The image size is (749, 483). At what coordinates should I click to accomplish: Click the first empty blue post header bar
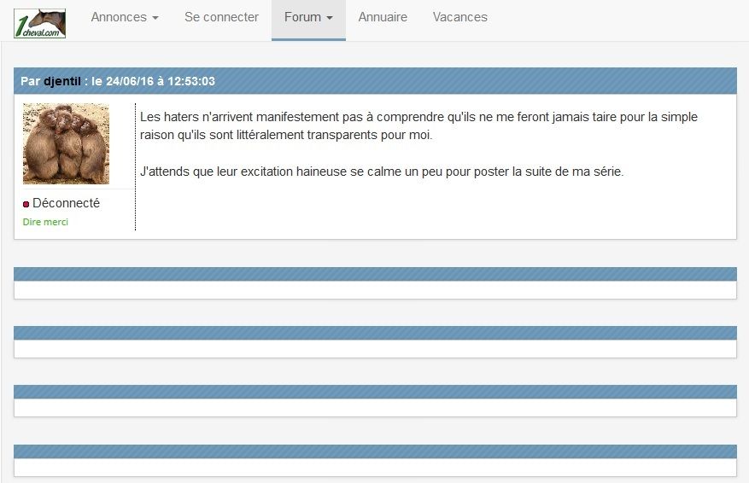click(375, 274)
